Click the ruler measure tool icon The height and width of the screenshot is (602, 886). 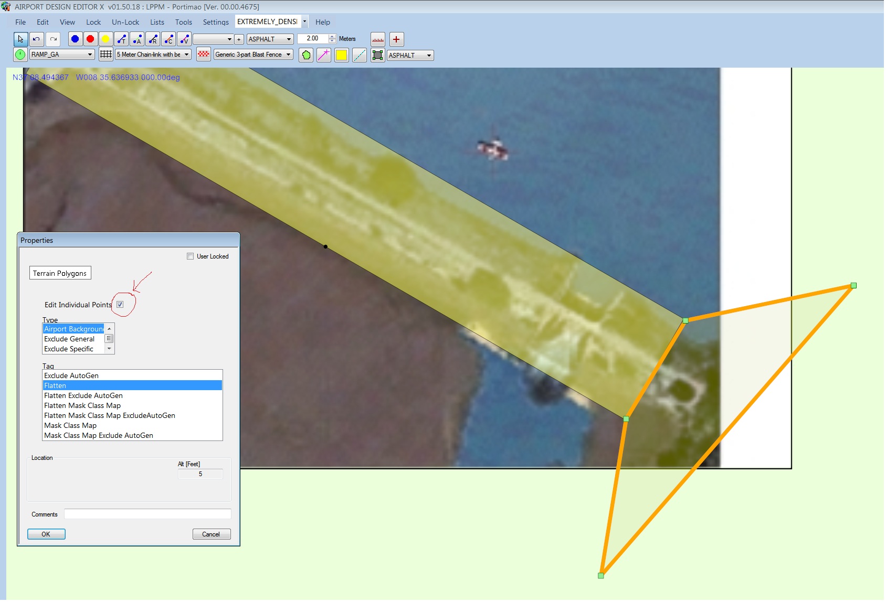click(378, 39)
